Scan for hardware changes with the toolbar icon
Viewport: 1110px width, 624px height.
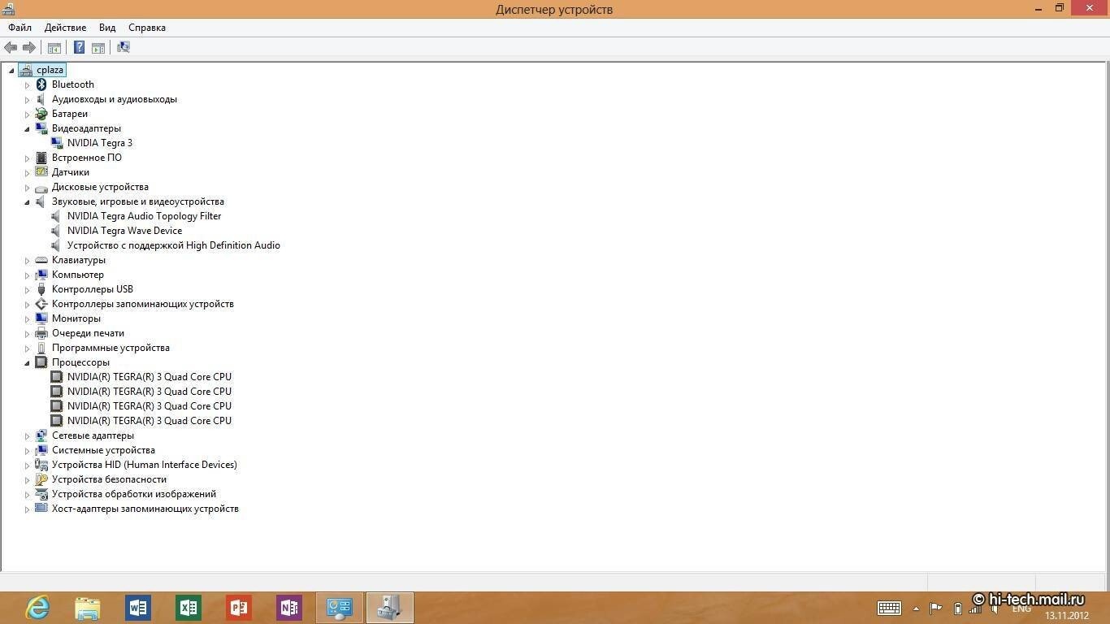(124, 47)
